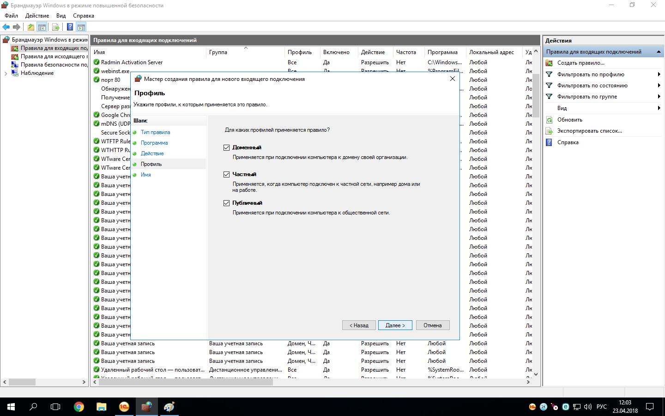Close the new inbound rule wizard dialog

tap(453, 79)
